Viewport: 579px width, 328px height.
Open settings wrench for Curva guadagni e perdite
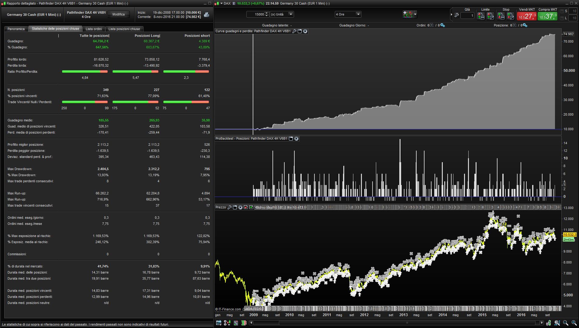(294, 31)
